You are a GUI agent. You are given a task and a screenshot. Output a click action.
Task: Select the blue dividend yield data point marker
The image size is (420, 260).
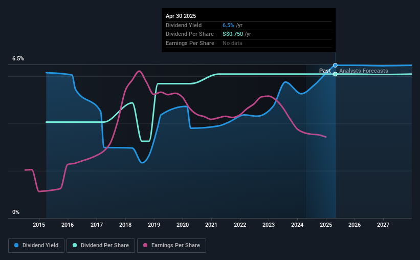[x=335, y=66]
